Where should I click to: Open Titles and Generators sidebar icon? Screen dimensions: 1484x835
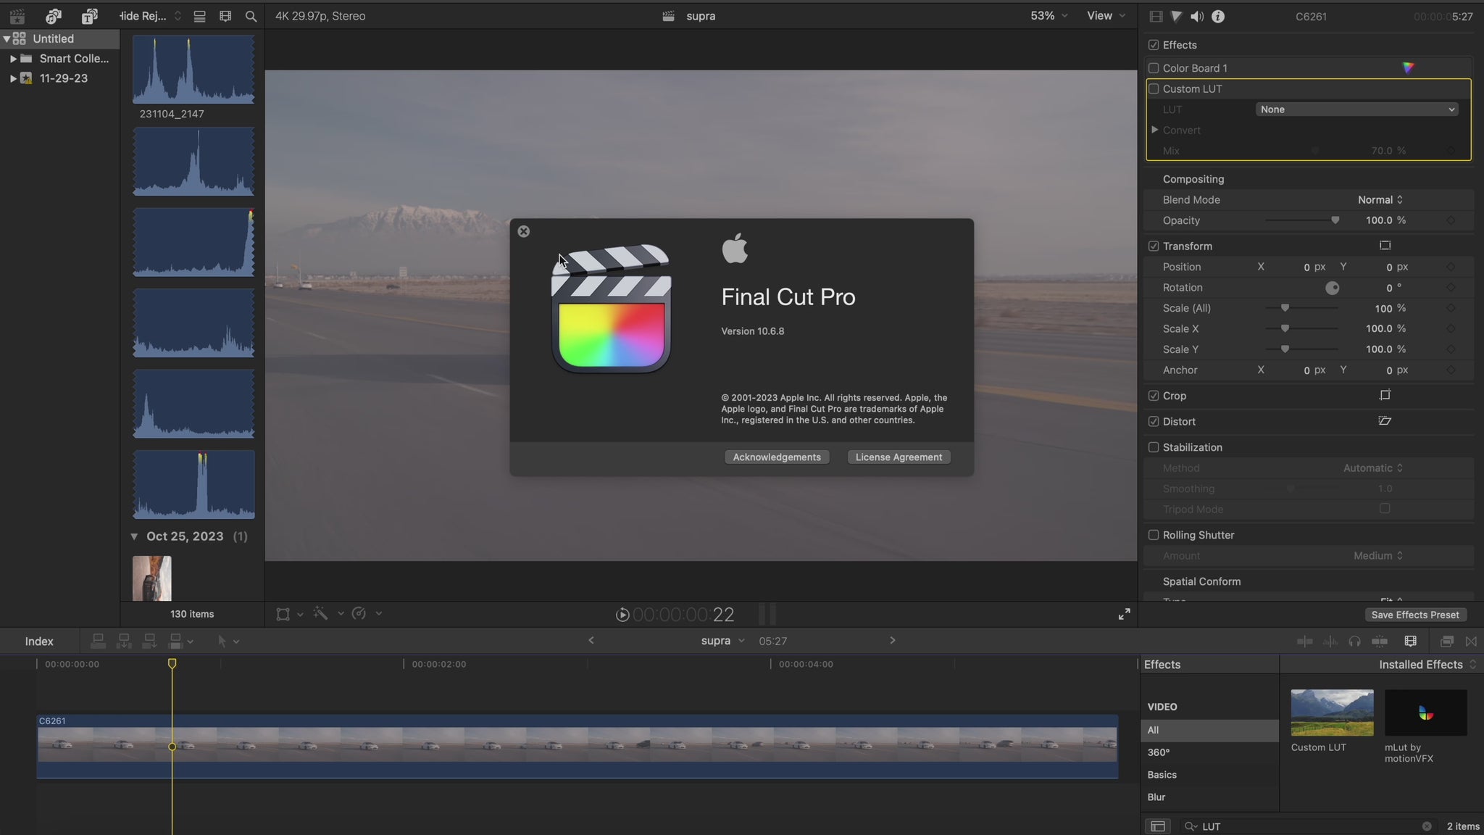89,16
